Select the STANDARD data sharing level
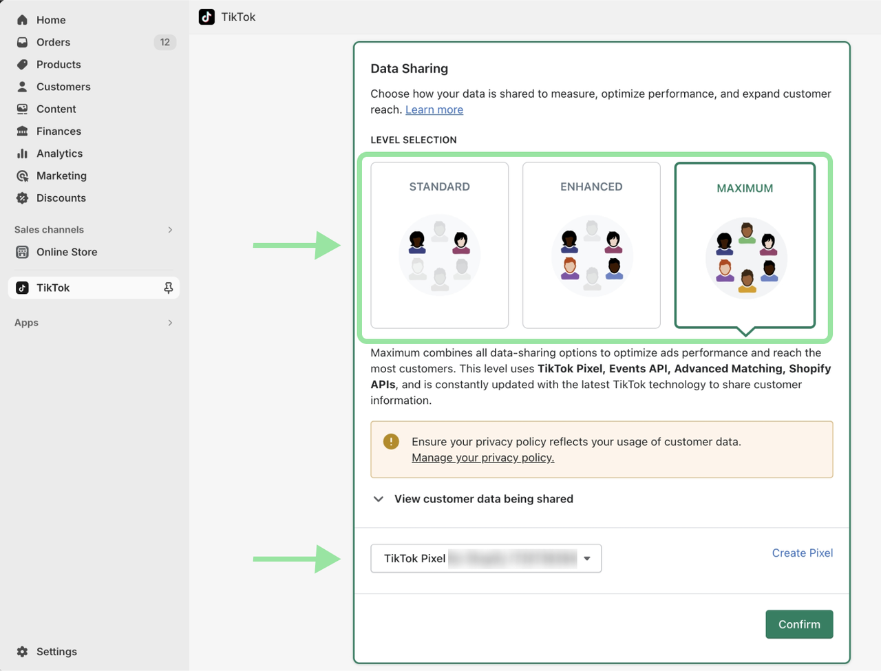881x671 pixels. [x=439, y=245]
